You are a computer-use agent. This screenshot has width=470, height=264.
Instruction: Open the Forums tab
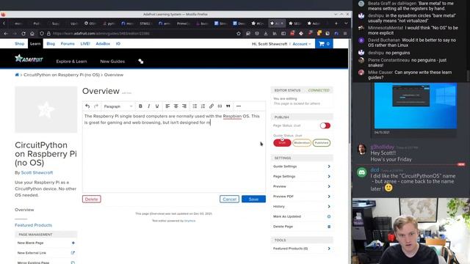tap(68, 44)
